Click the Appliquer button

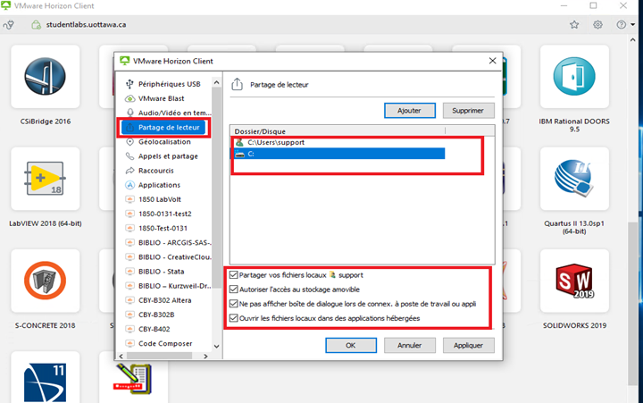point(468,346)
